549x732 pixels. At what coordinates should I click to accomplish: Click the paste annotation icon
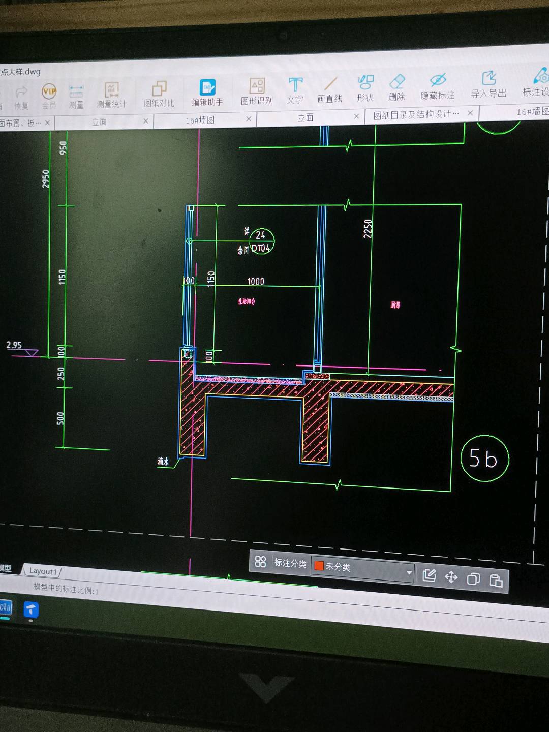click(x=496, y=581)
